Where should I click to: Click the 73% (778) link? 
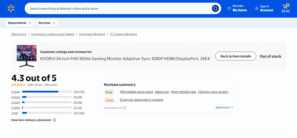(79, 92)
